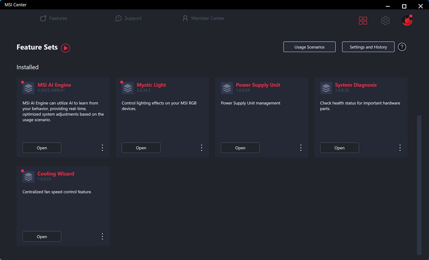The height and width of the screenshot is (260, 429).
Task: Switch to the Support tab
Action: point(128,18)
